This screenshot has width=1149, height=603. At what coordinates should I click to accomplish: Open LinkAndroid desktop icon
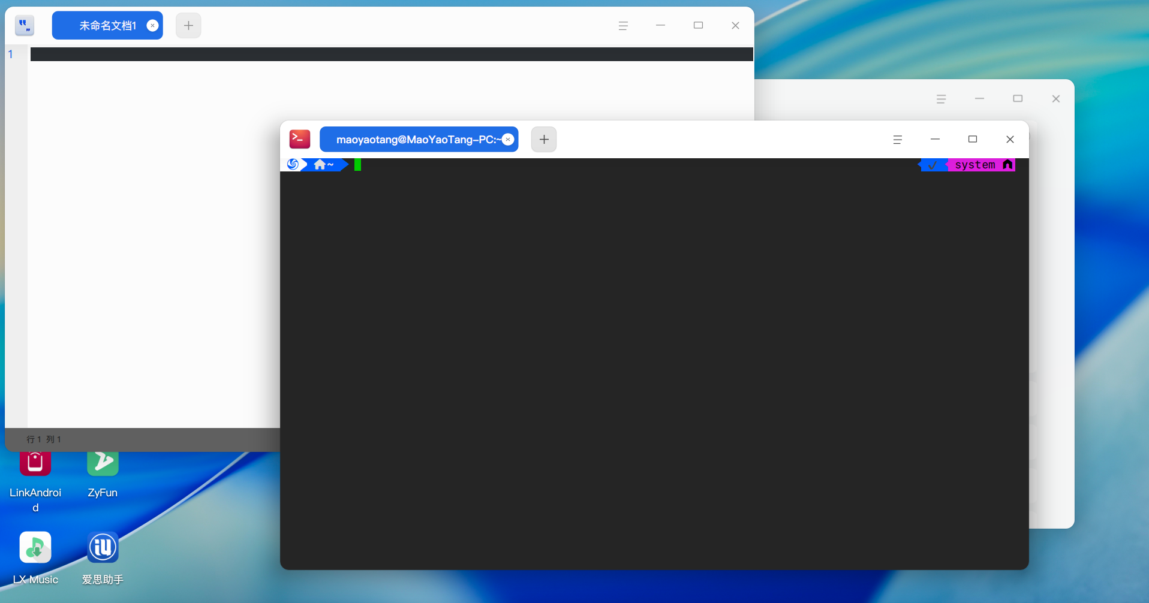pos(35,480)
